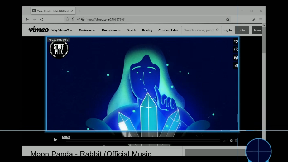Expand the Why Vimeo? menu

click(x=62, y=30)
